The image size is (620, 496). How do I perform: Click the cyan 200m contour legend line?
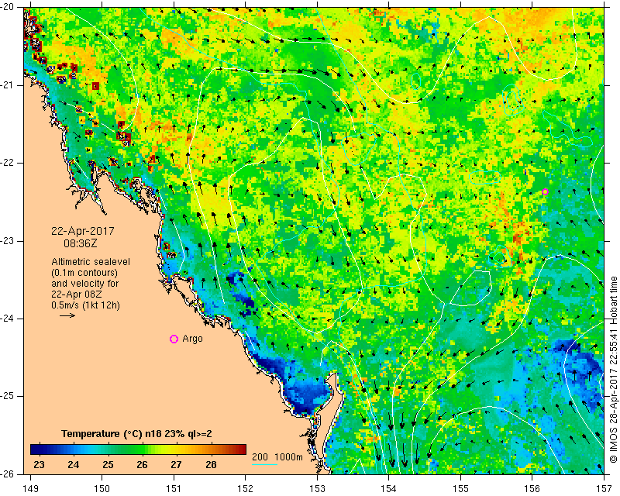pos(264,464)
